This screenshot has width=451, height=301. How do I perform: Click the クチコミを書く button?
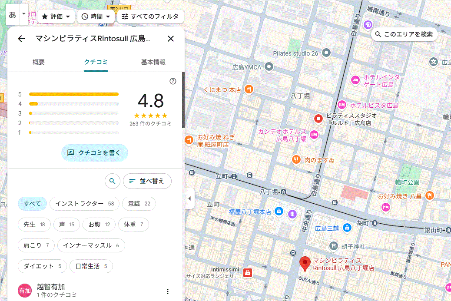click(95, 153)
